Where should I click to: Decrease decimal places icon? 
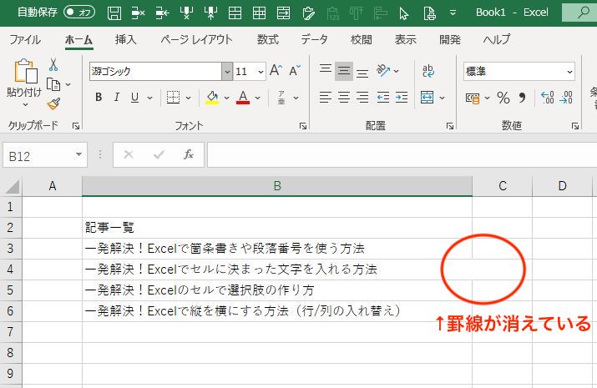click(566, 98)
